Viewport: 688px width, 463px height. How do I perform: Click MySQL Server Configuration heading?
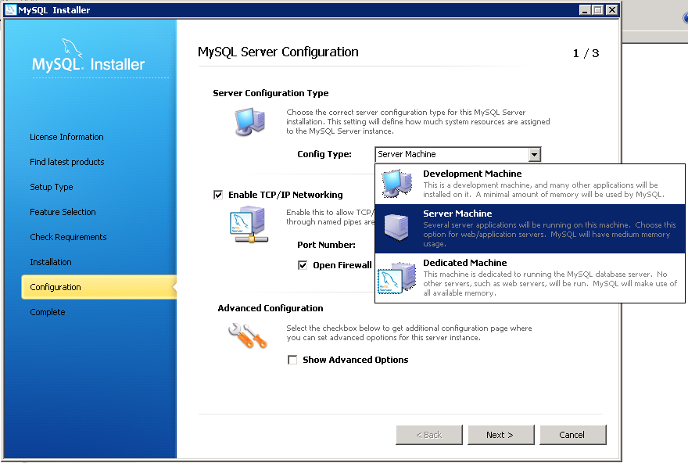(x=278, y=52)
